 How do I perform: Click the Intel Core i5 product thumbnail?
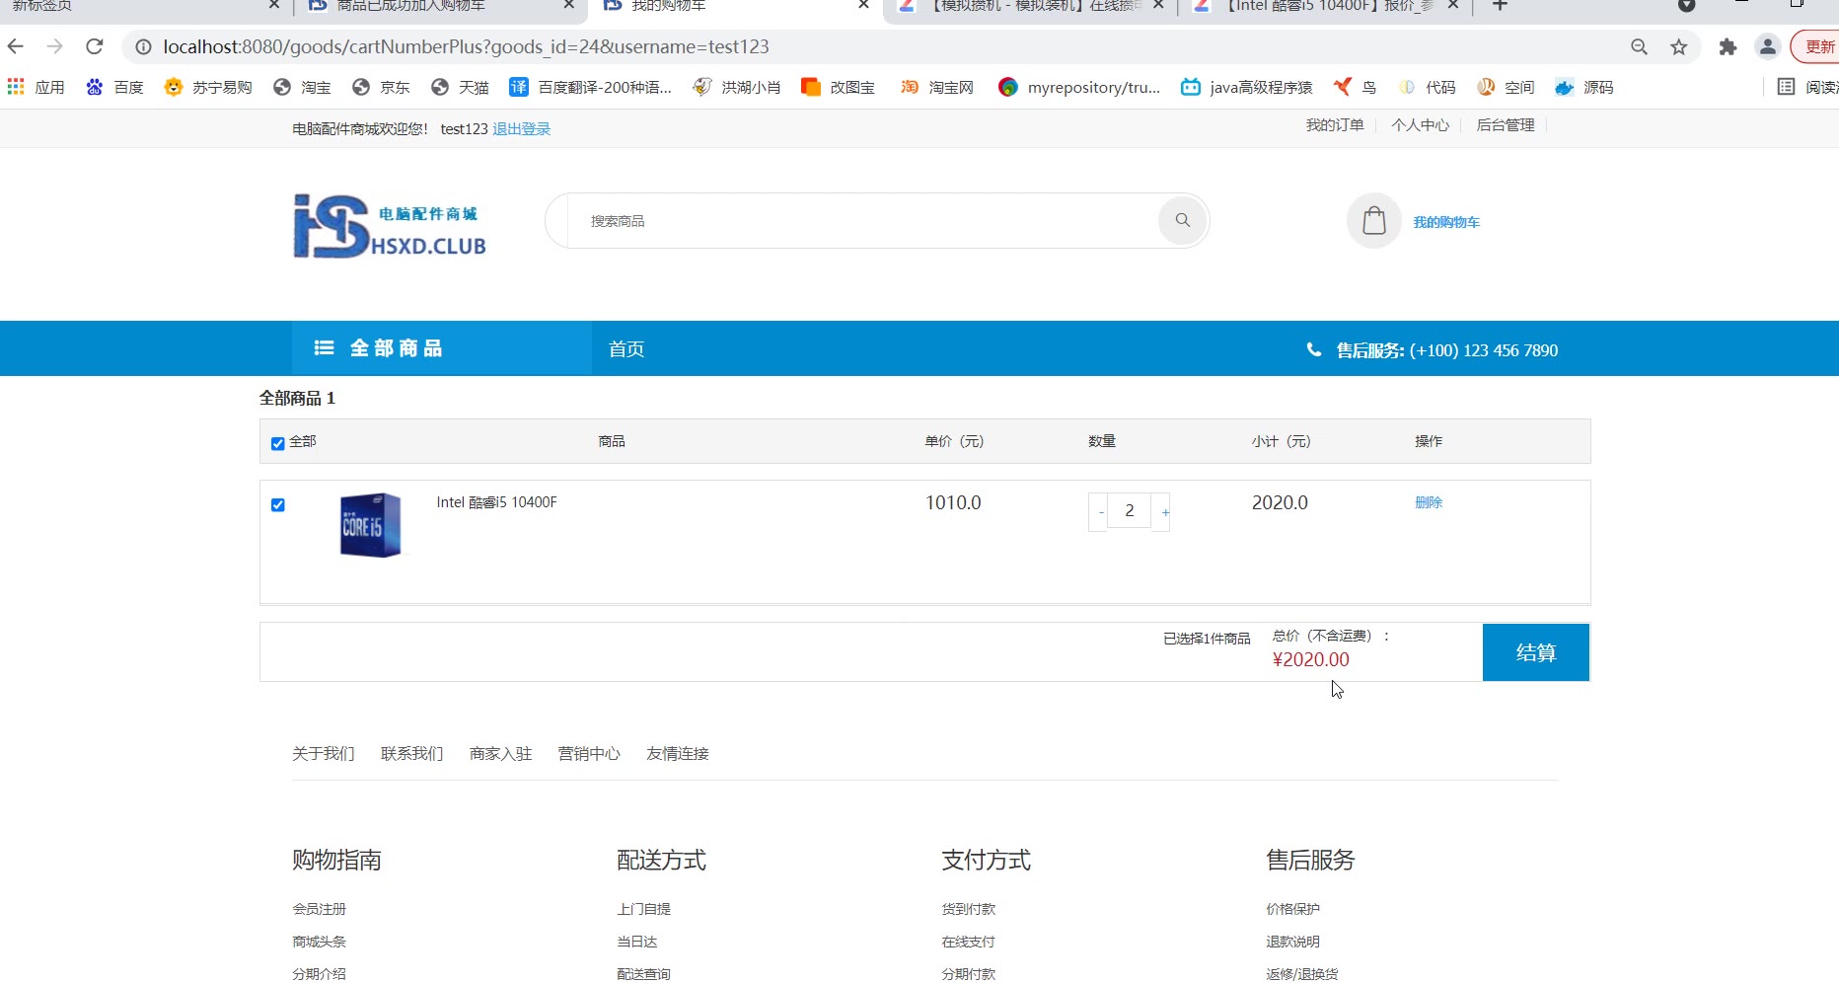(371, 525)
